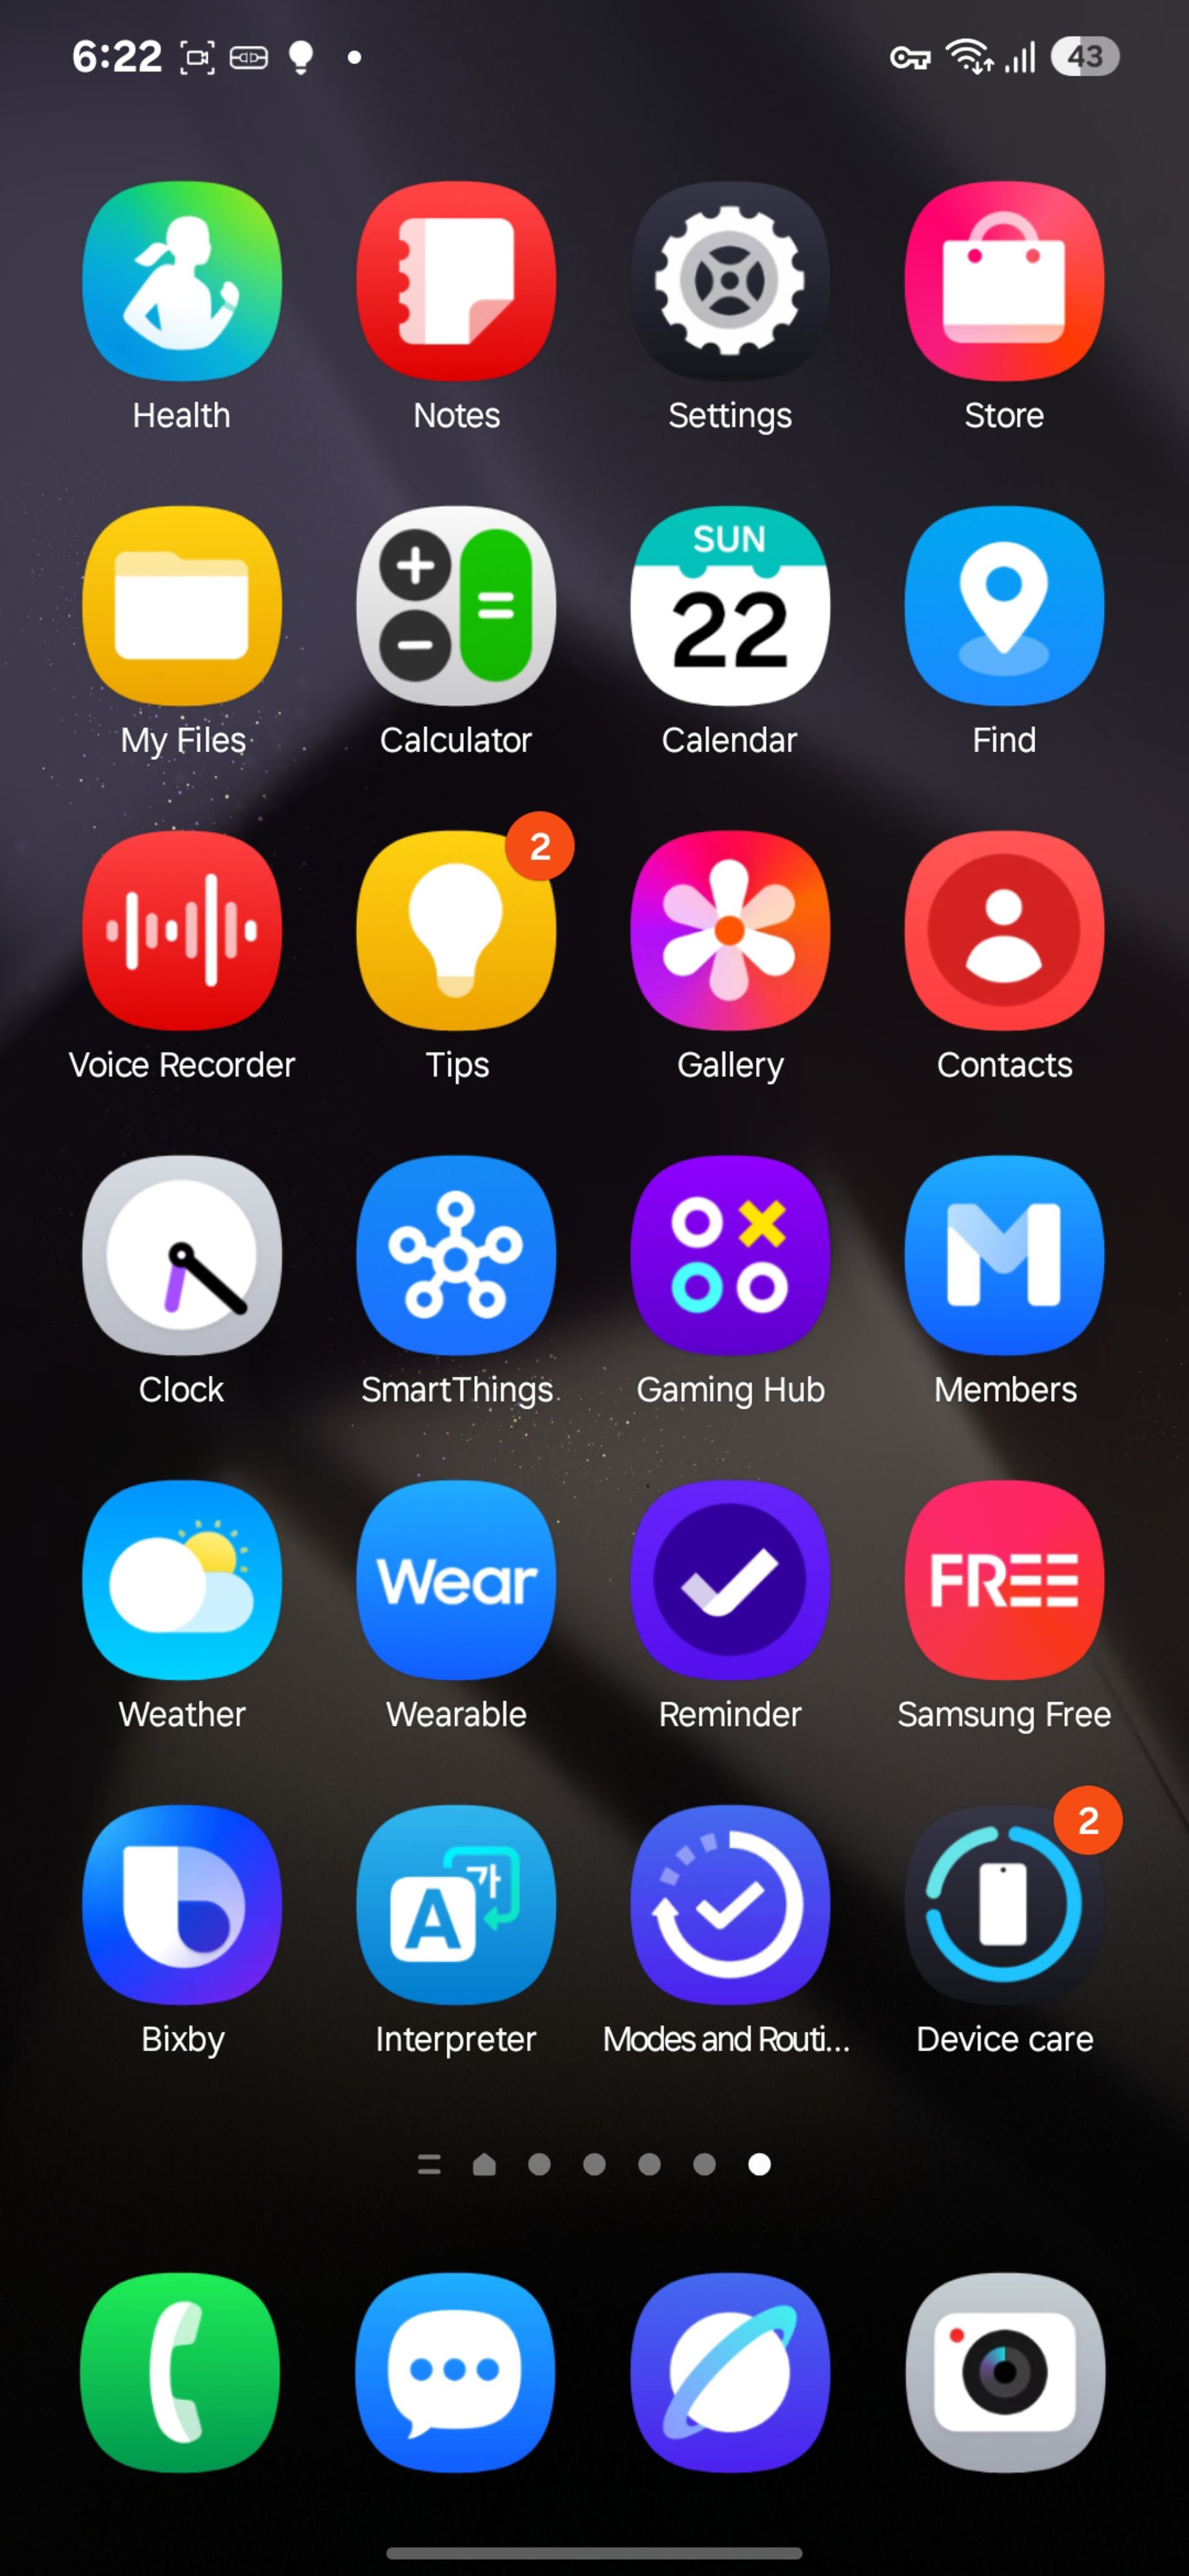Open the Health app

tap(182, 281)
